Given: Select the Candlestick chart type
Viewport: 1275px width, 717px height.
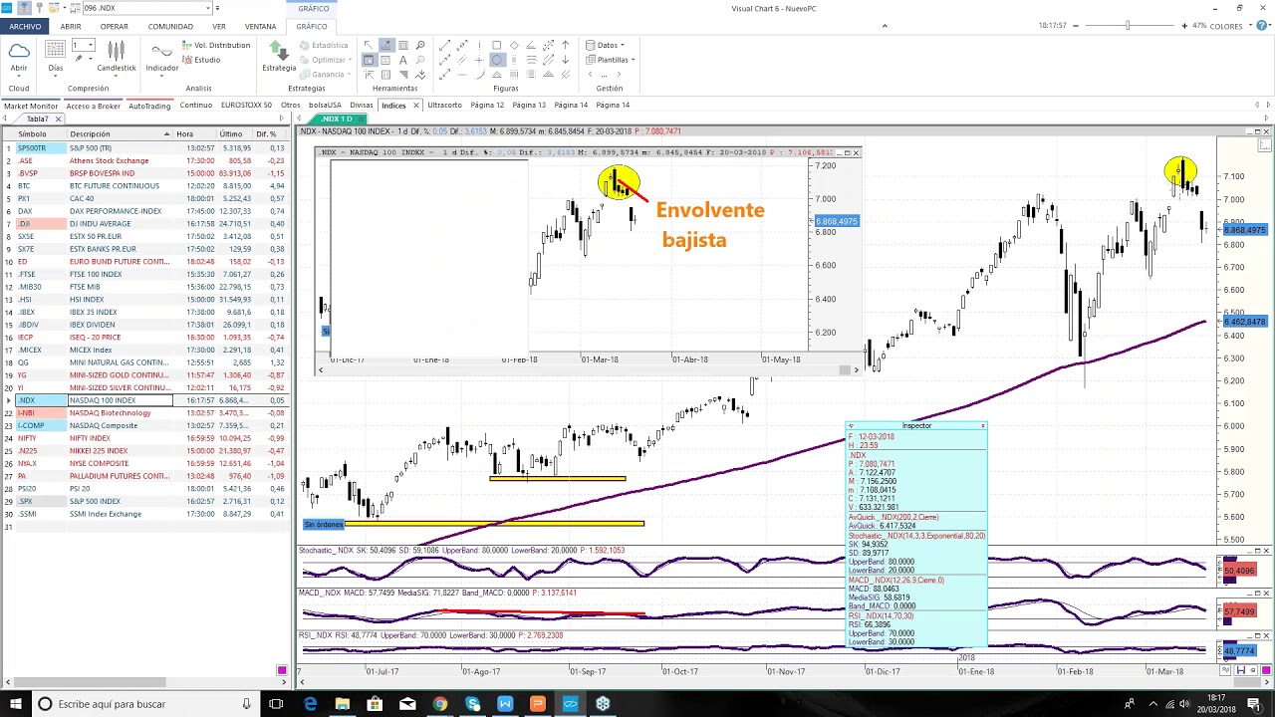Looking at the screenshot, I should [x=117, y=57].
